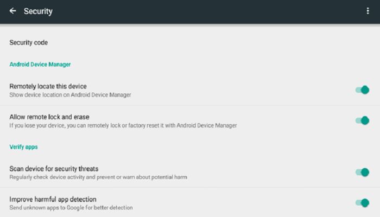Screen dimensions: 380x217
Task: Tap the Improve harmful app detection title
Action: pyautogui.click(x=53, y=199)
